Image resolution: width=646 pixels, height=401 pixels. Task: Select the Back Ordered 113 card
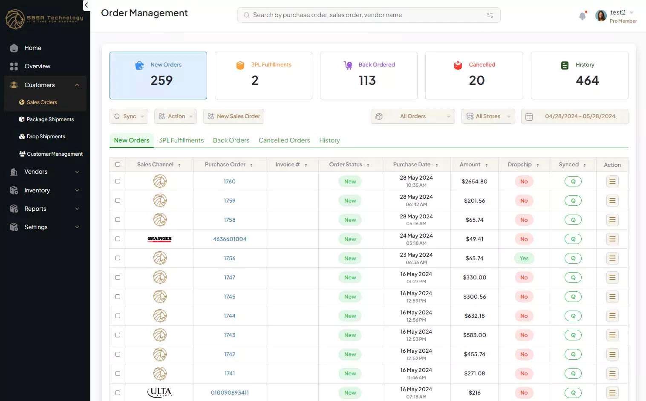[x=369, y=76]
